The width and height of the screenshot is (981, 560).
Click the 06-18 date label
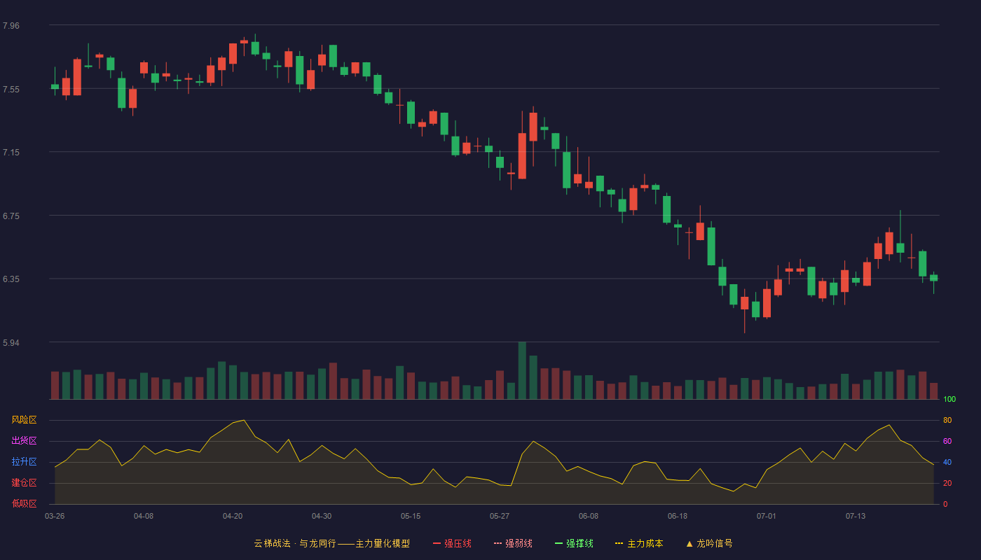pos(678,517)
